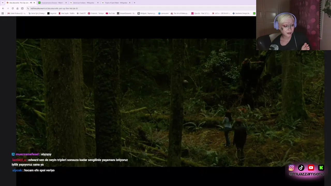Open the Gelen Kutusu Gmail bookmark

[17, 13]
